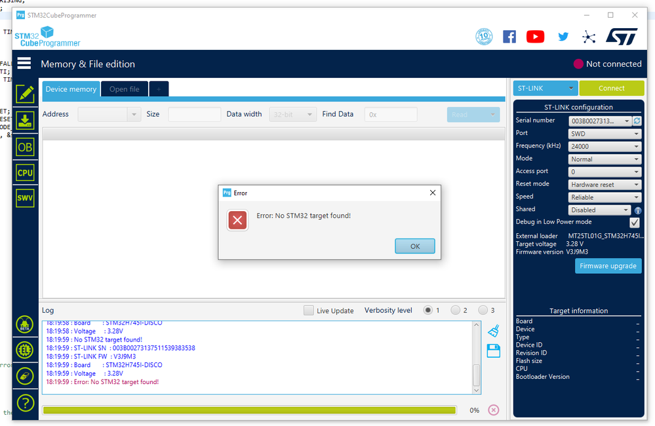Toggle Live Update checkbox
Viewport: 655px width, 426px height.
coord(309,310)
